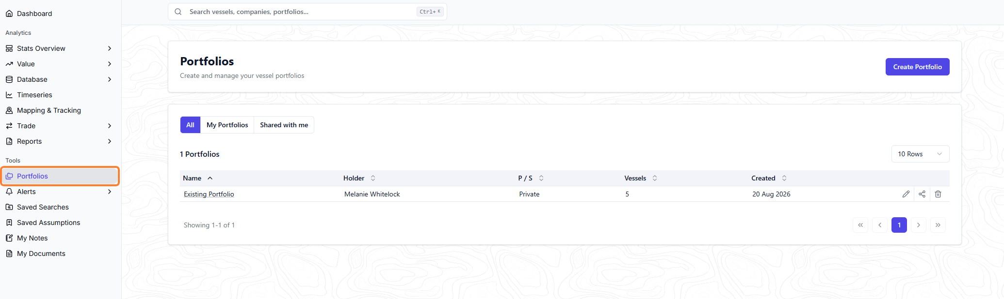Click the Mapping & Tracking icon
This screenshot has height=299, width=1004.
9,110
